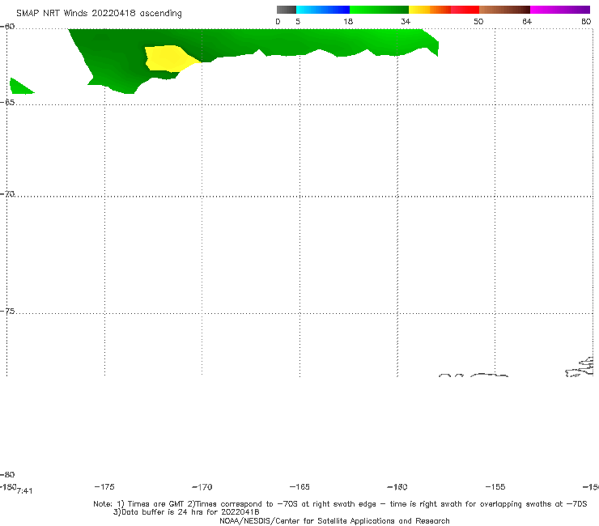Viewport: 599px width, 526px height.
Task: Click the longitude label "-165"
Action: coord(299,486)
